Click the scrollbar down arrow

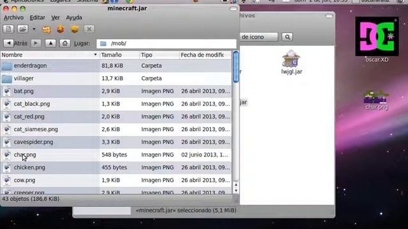click(x=236, y=191)
